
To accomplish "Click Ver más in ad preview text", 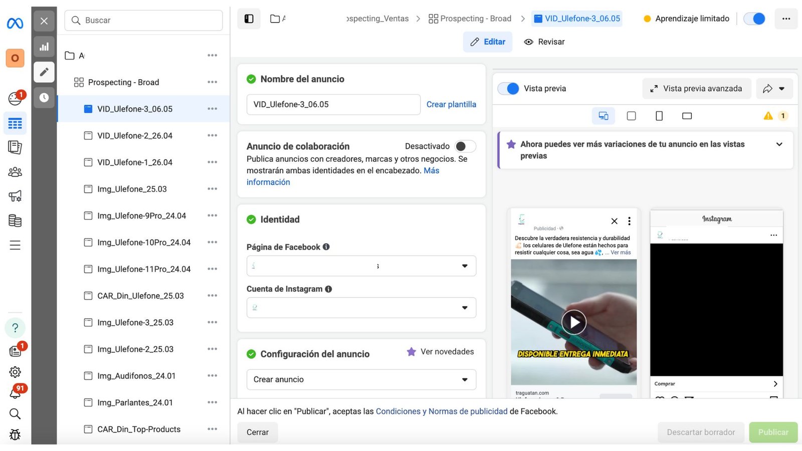I will pyautogui.click(x=621, y=253).
